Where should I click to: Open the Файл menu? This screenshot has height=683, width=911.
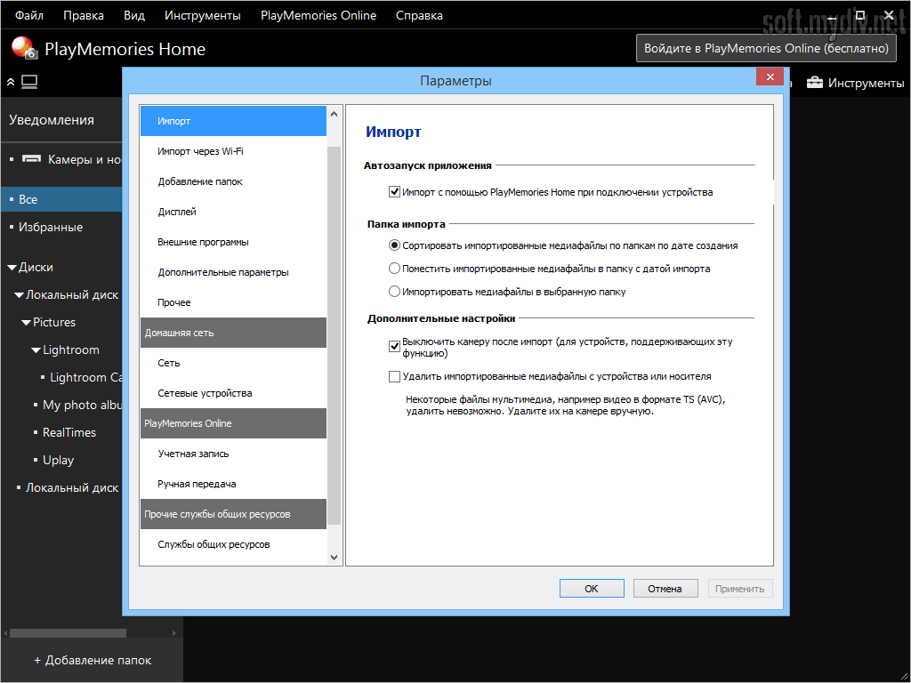(x=29, y=16)
